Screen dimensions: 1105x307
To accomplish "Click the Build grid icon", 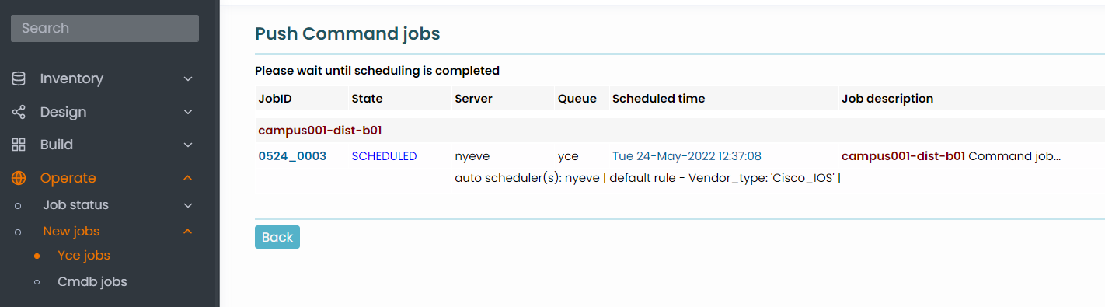I will [19, 145].
